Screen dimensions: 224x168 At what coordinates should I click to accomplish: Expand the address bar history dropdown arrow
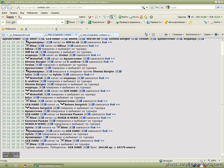147,7
